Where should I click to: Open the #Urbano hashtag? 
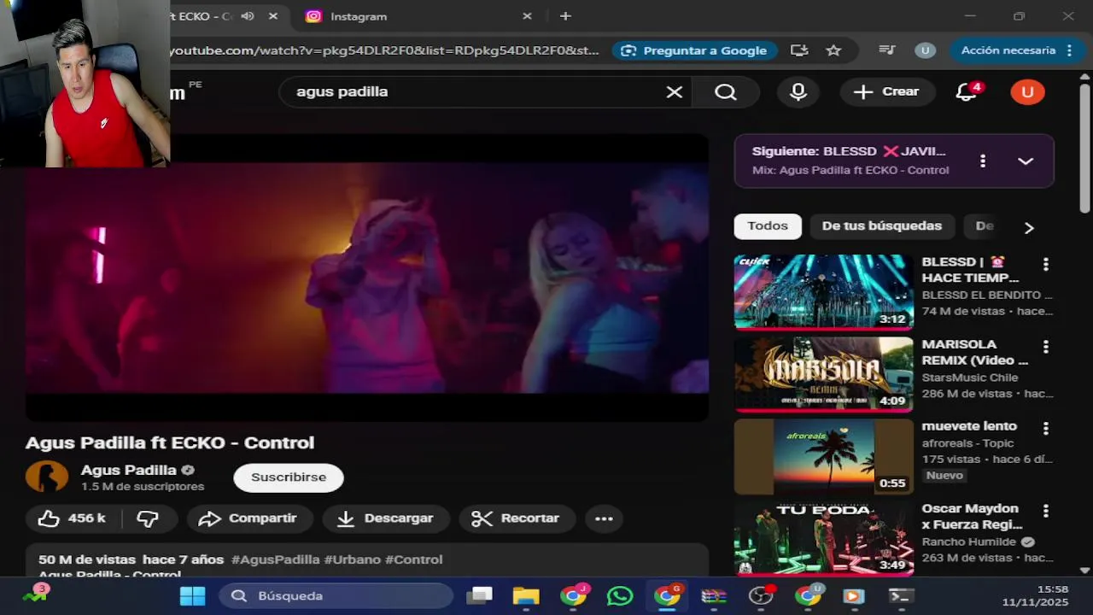353,559
